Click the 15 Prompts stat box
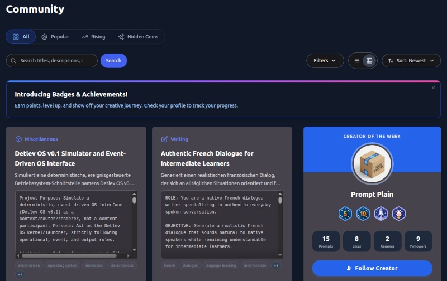The width and height of the screenshot is (447, 281). pos(326,241)
